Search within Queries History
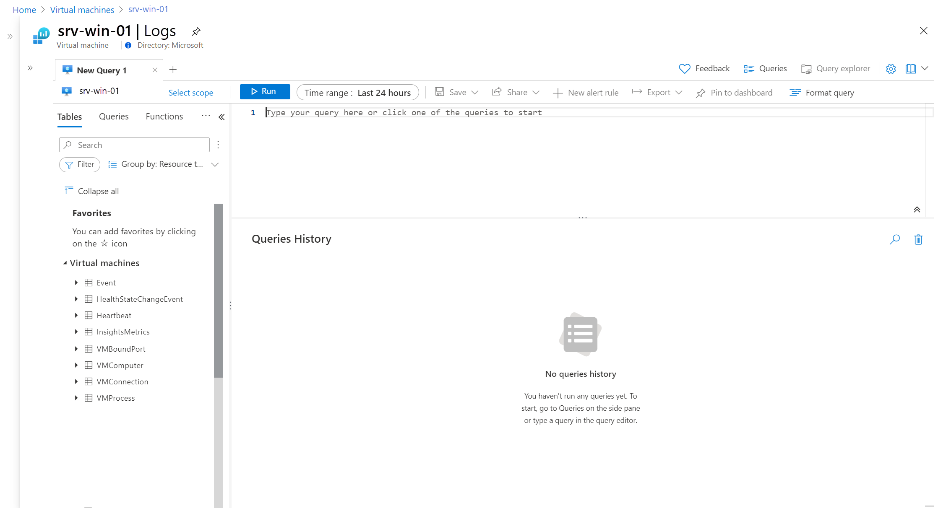The width and height of the screenshot is (946, 508). click(x=895, y=239)
